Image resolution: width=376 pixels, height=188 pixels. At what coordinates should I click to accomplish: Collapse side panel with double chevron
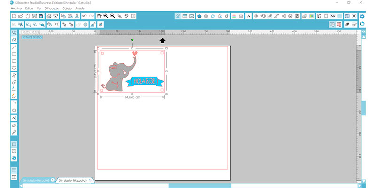pos(363,31)
